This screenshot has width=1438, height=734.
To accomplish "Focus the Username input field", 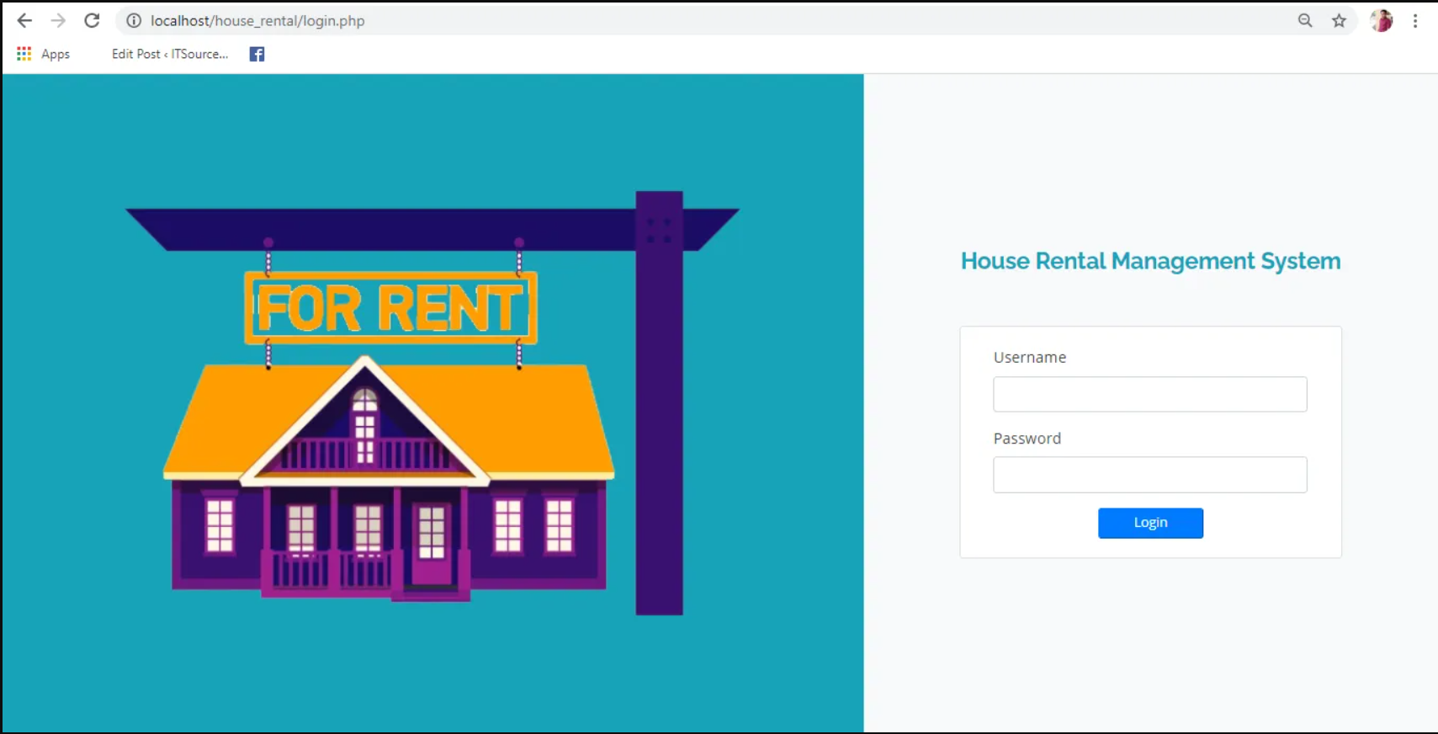I will pos(1150,394).
